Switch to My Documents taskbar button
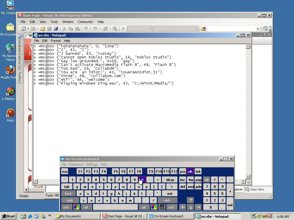Image resolution: width=294 pixels, height=220 pixels. (77, 216)
